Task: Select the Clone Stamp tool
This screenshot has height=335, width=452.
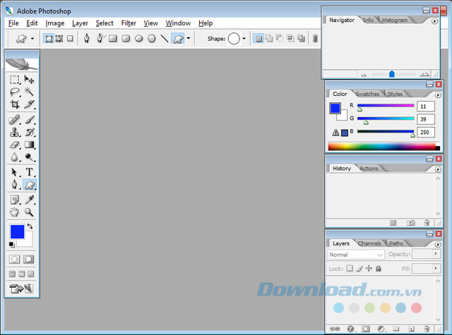Action: click(x=14, y=132)
